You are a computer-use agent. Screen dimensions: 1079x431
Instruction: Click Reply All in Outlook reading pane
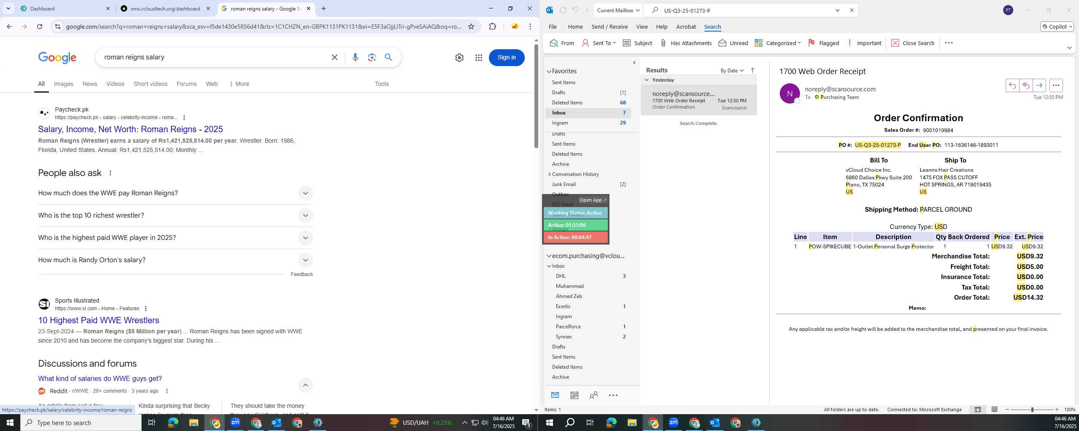point(1025,85)
